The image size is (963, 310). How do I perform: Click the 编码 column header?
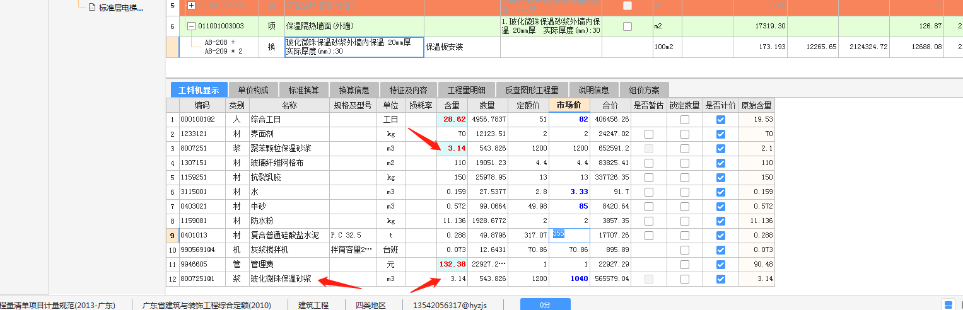[202, 105]
